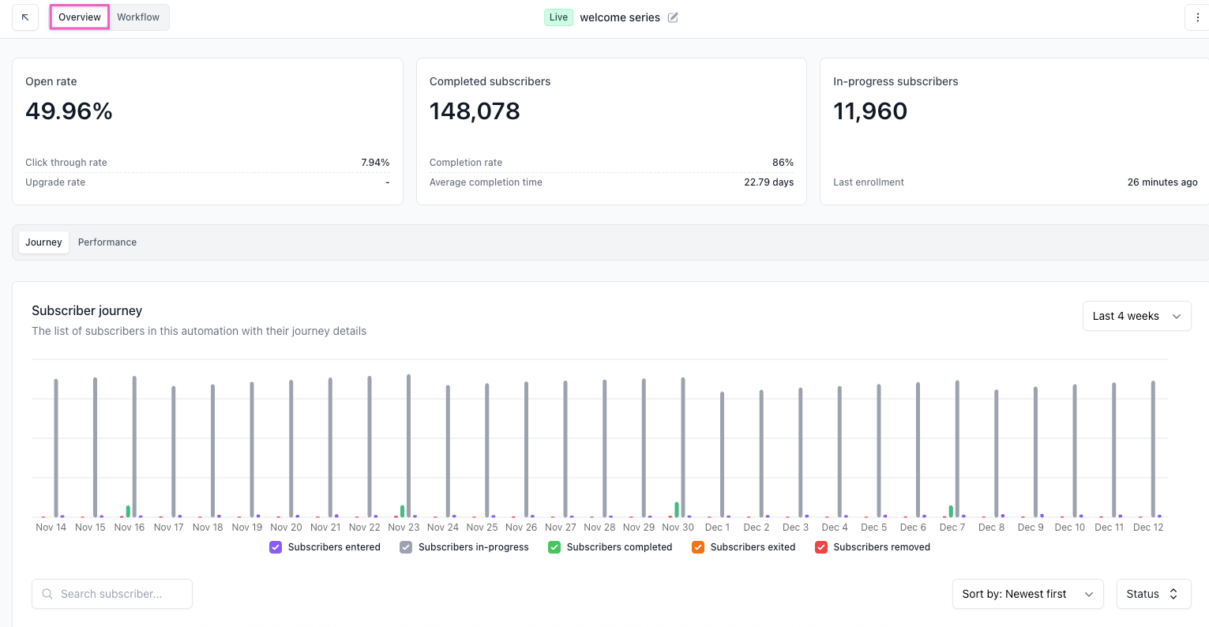Toggle Subscribers completed legend checkbox
Viewport: 1209px width, 627px height.
click(554, 547)
